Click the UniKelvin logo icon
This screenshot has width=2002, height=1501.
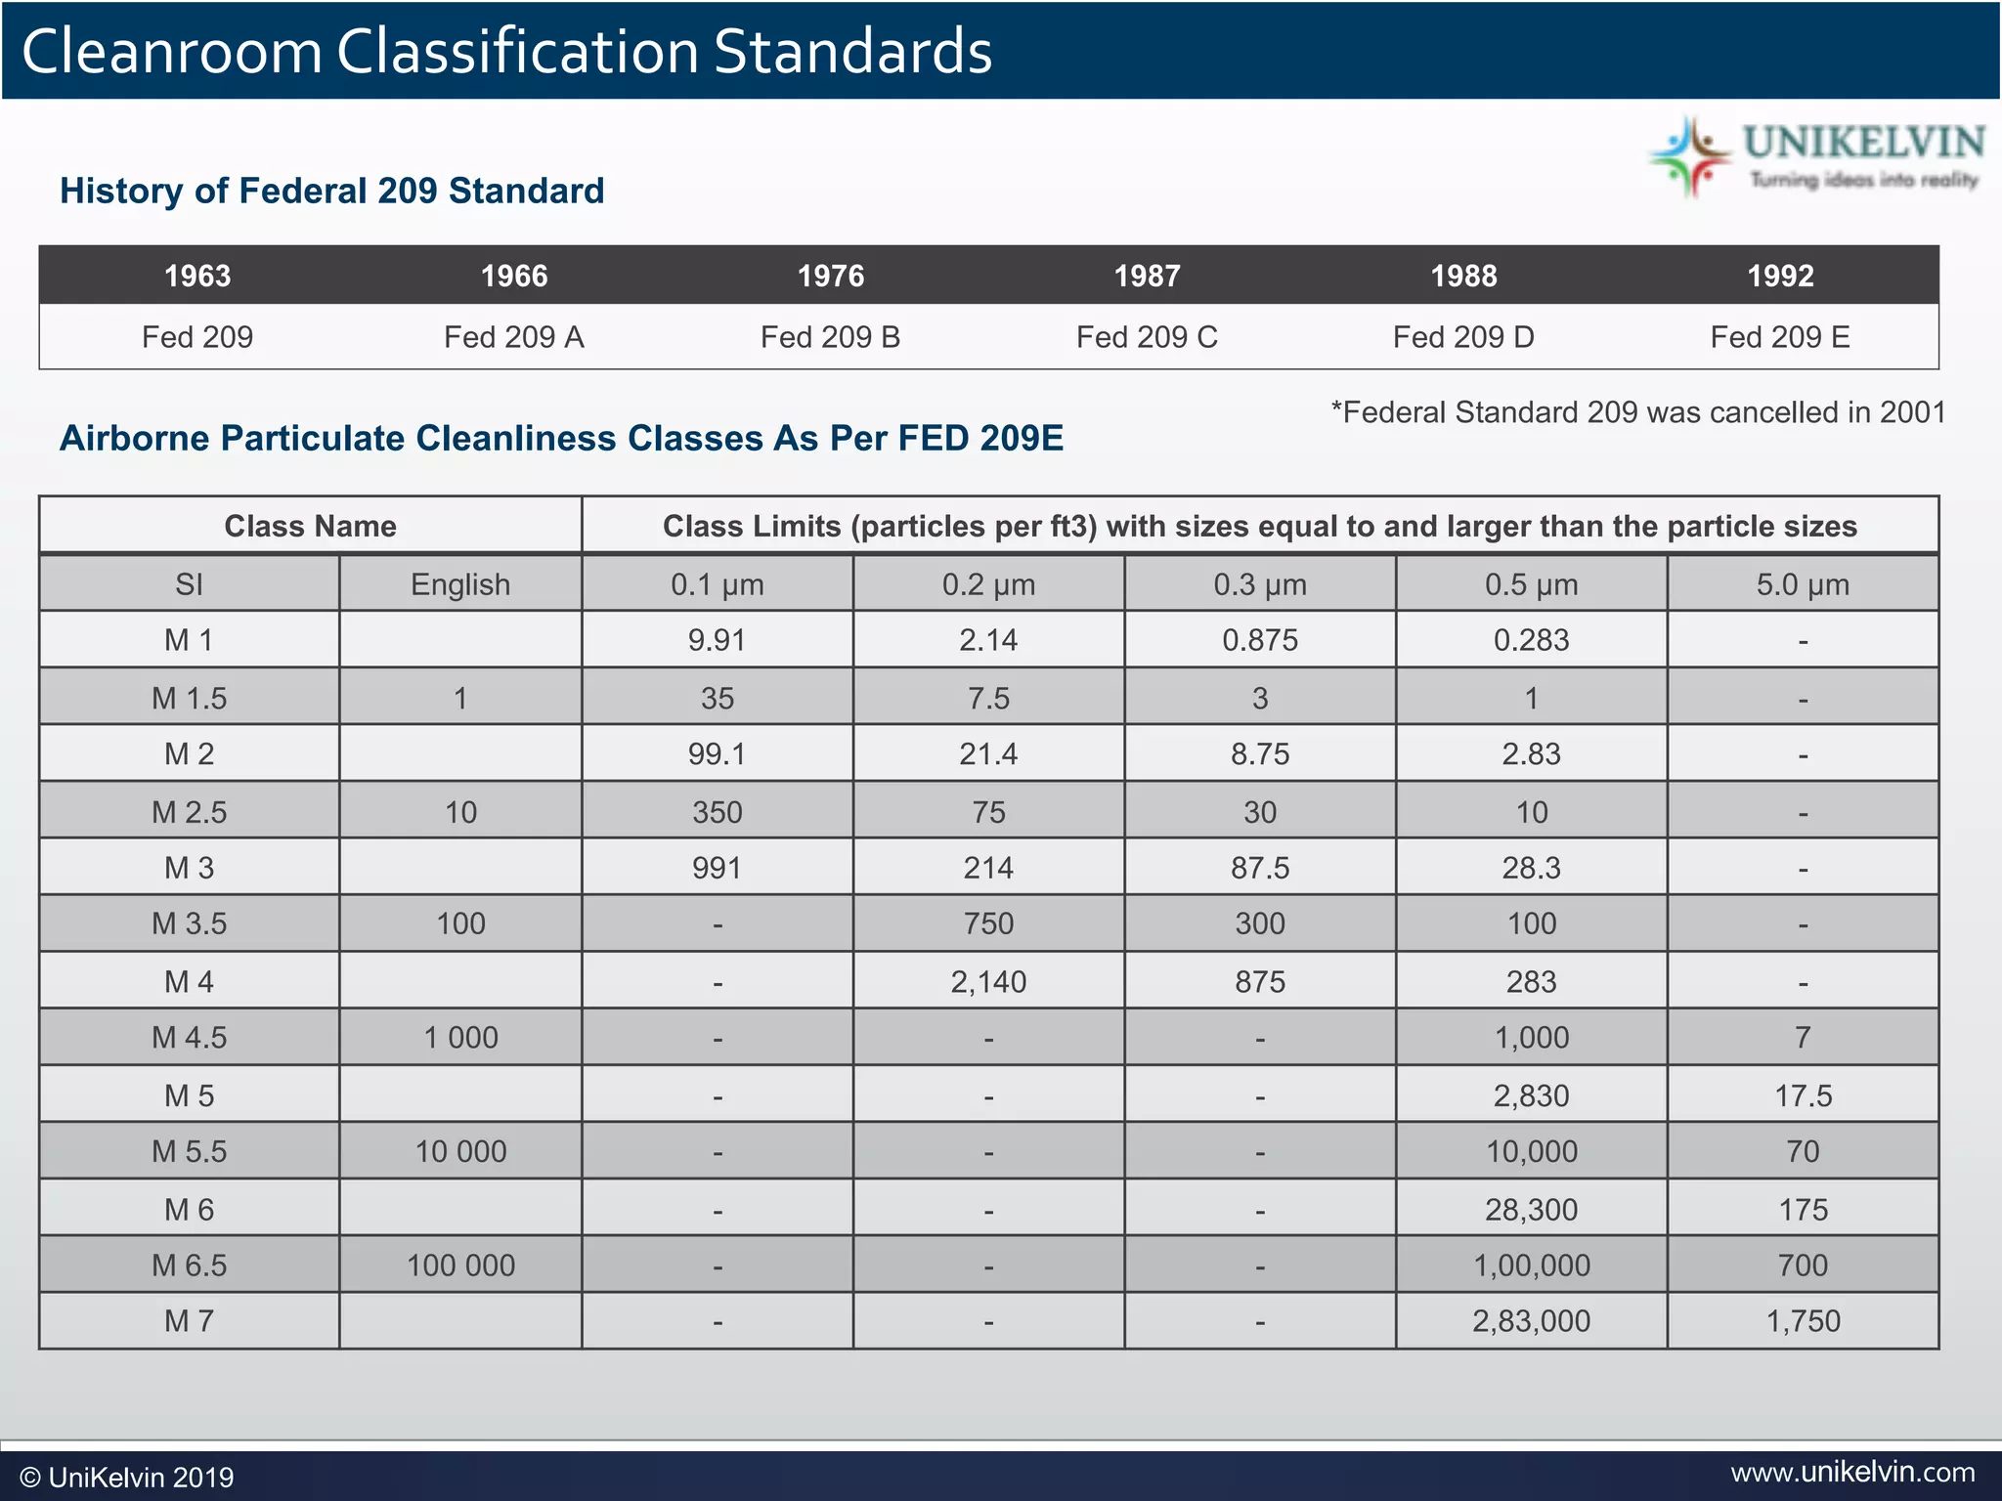1690,156
